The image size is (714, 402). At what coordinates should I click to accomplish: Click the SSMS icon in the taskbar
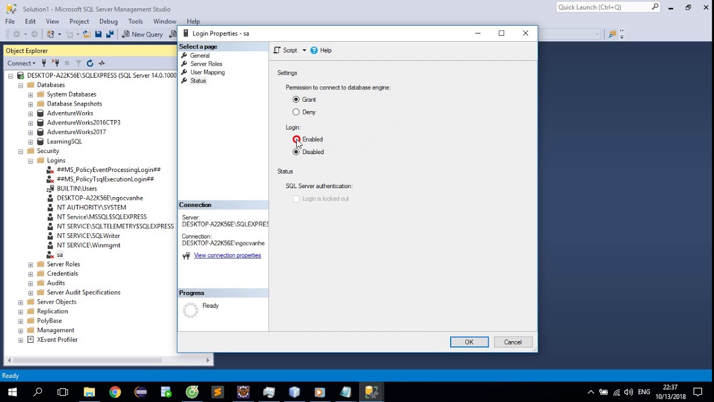click(x=372, y=392)
